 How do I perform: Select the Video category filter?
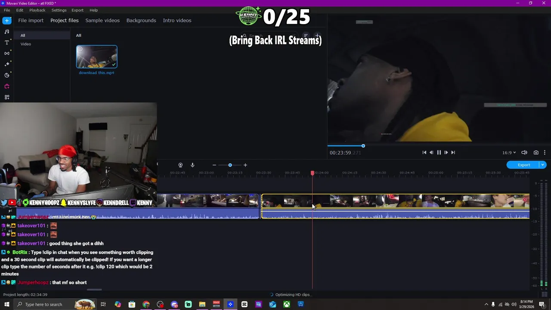click(26, 44)
